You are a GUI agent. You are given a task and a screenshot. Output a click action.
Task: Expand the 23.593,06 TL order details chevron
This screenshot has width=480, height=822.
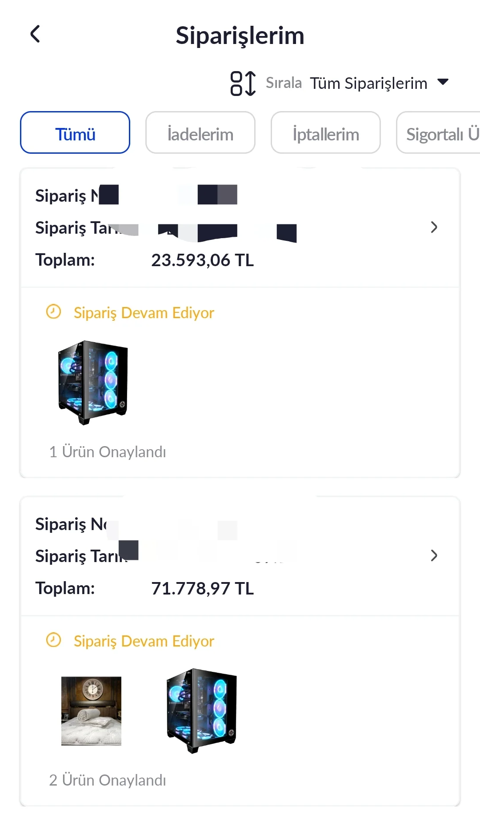[x=434, y=227]
